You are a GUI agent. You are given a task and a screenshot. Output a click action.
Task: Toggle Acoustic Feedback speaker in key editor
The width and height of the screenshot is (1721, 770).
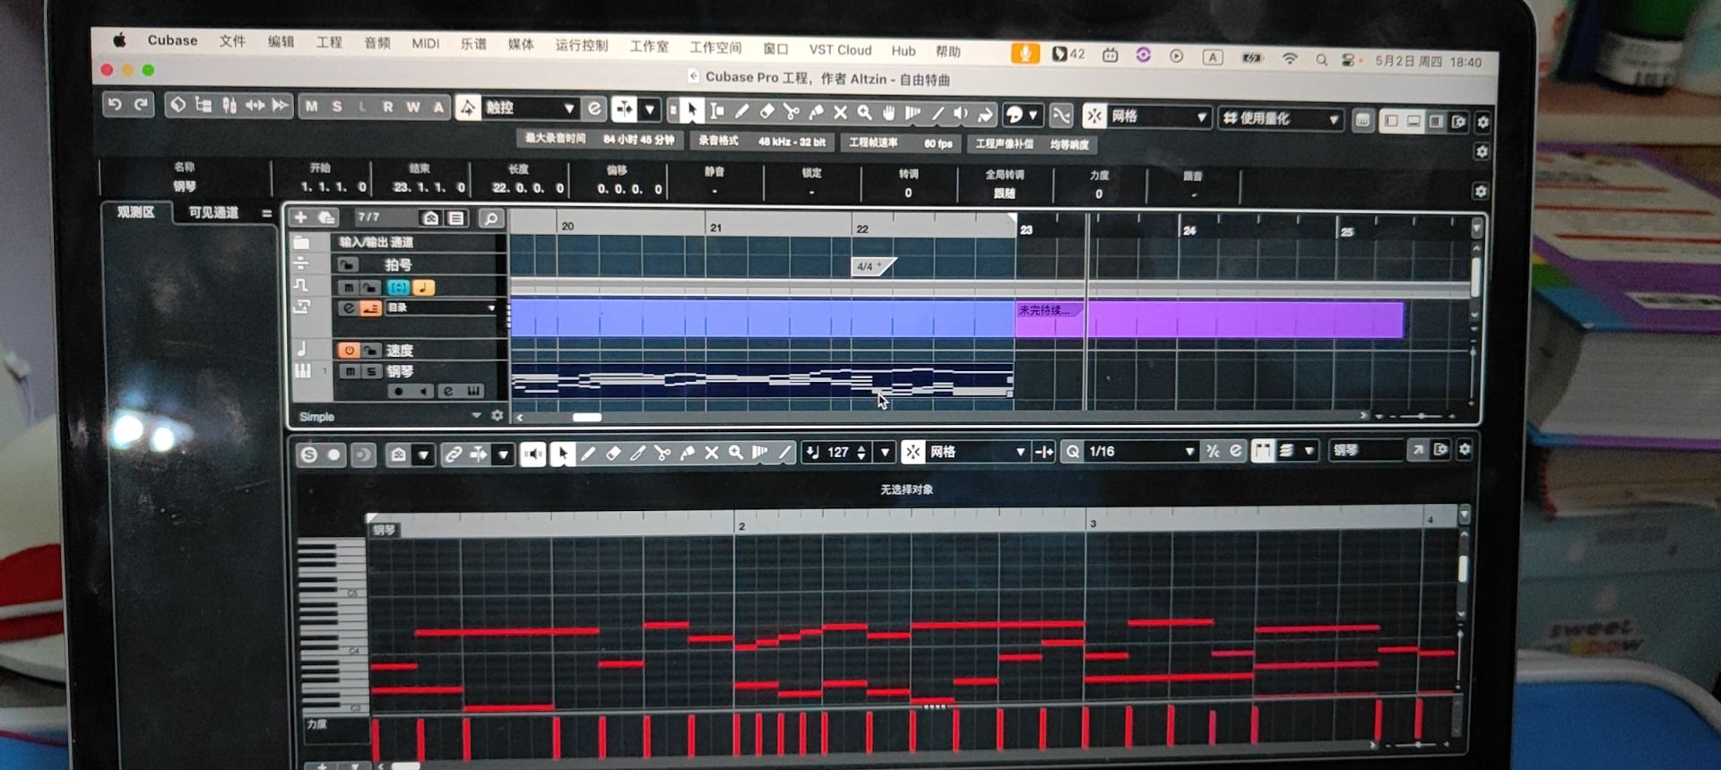532,454
